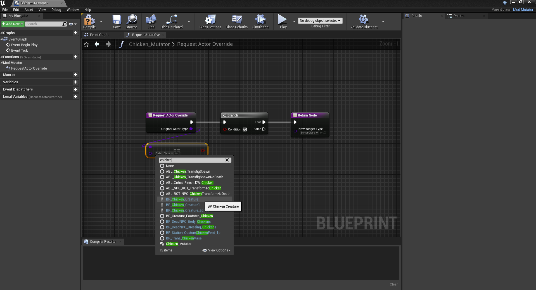Clear the class search text

pos(227,160)
